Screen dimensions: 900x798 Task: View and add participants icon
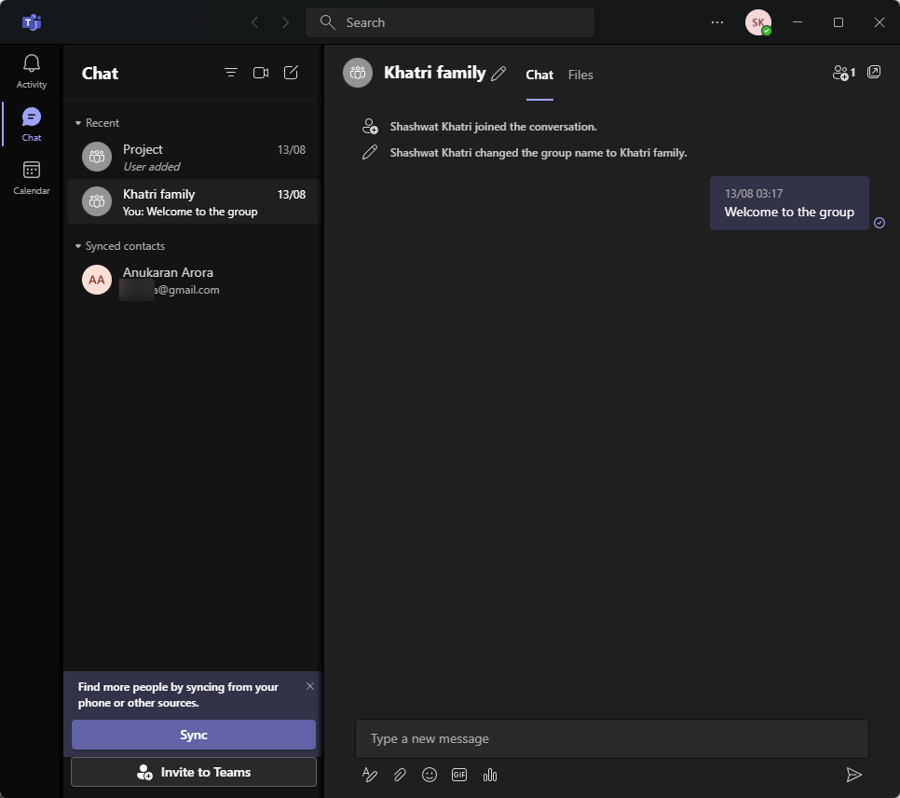click(844, 73)
